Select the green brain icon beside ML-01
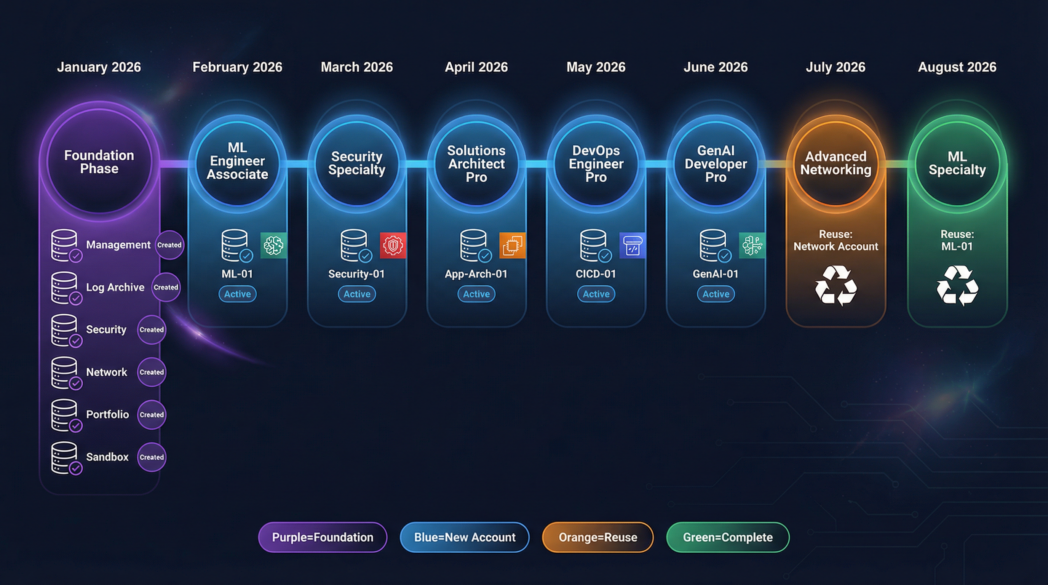 (x=273, y=246)
